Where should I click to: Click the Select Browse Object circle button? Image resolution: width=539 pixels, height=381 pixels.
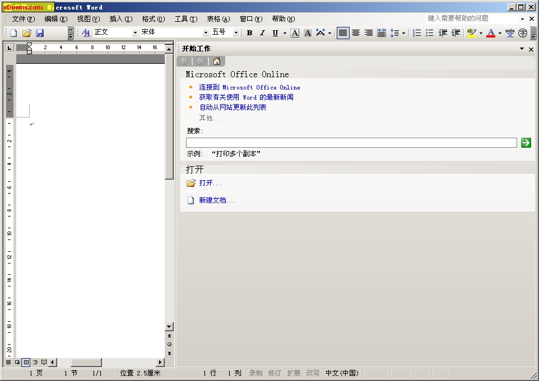[169, 344]
